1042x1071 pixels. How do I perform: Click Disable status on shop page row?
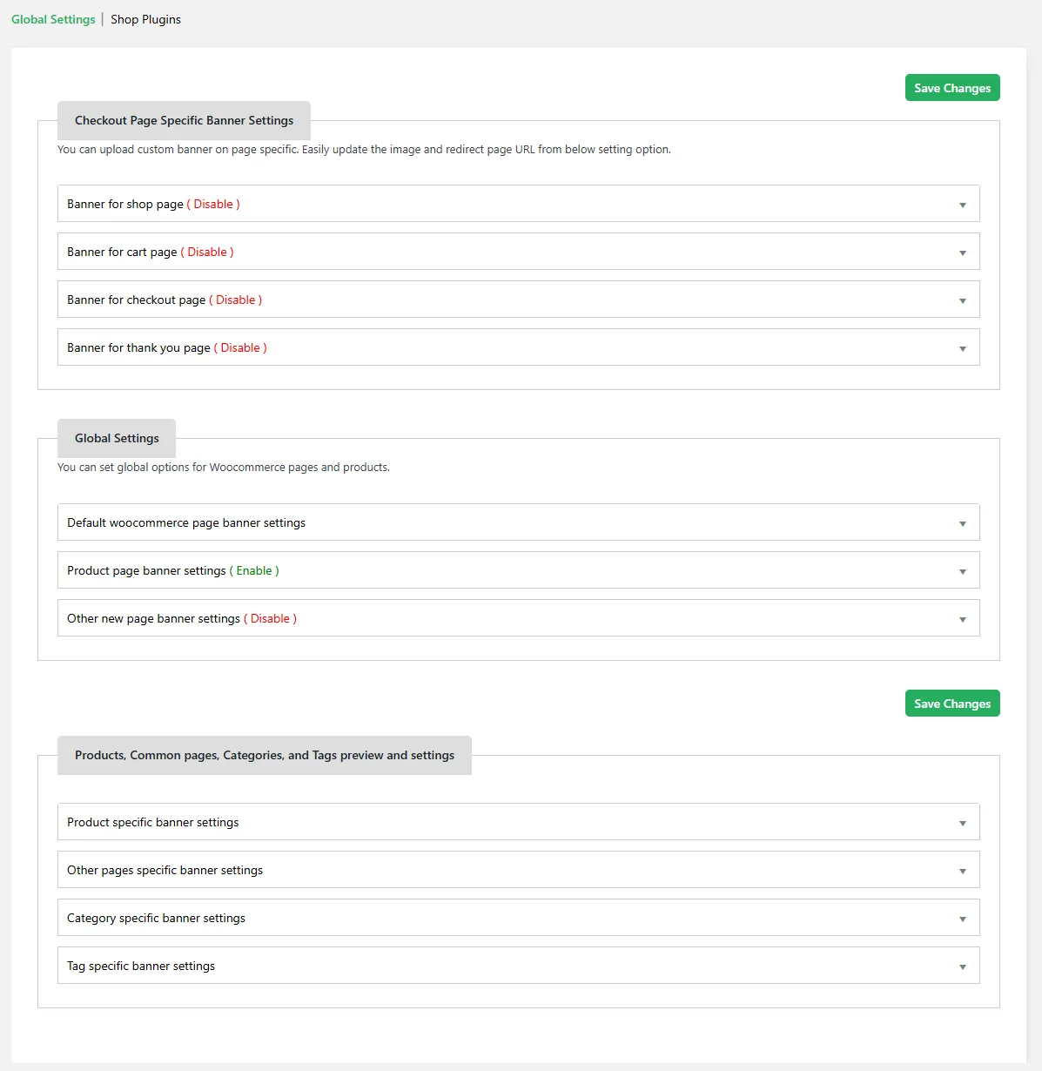click(x=213, y=204)
